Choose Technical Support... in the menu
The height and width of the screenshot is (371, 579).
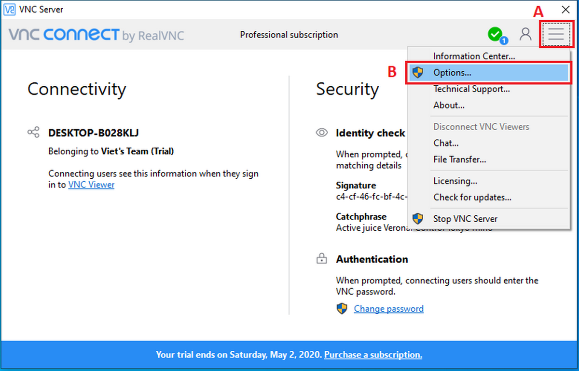[471, 89]
